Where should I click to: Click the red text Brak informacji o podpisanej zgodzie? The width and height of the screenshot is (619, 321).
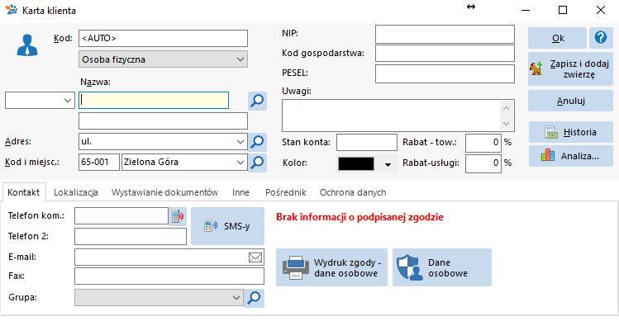point(359,217)
